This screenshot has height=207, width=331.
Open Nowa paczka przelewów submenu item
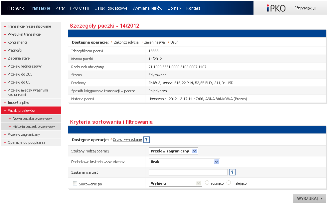32,118
